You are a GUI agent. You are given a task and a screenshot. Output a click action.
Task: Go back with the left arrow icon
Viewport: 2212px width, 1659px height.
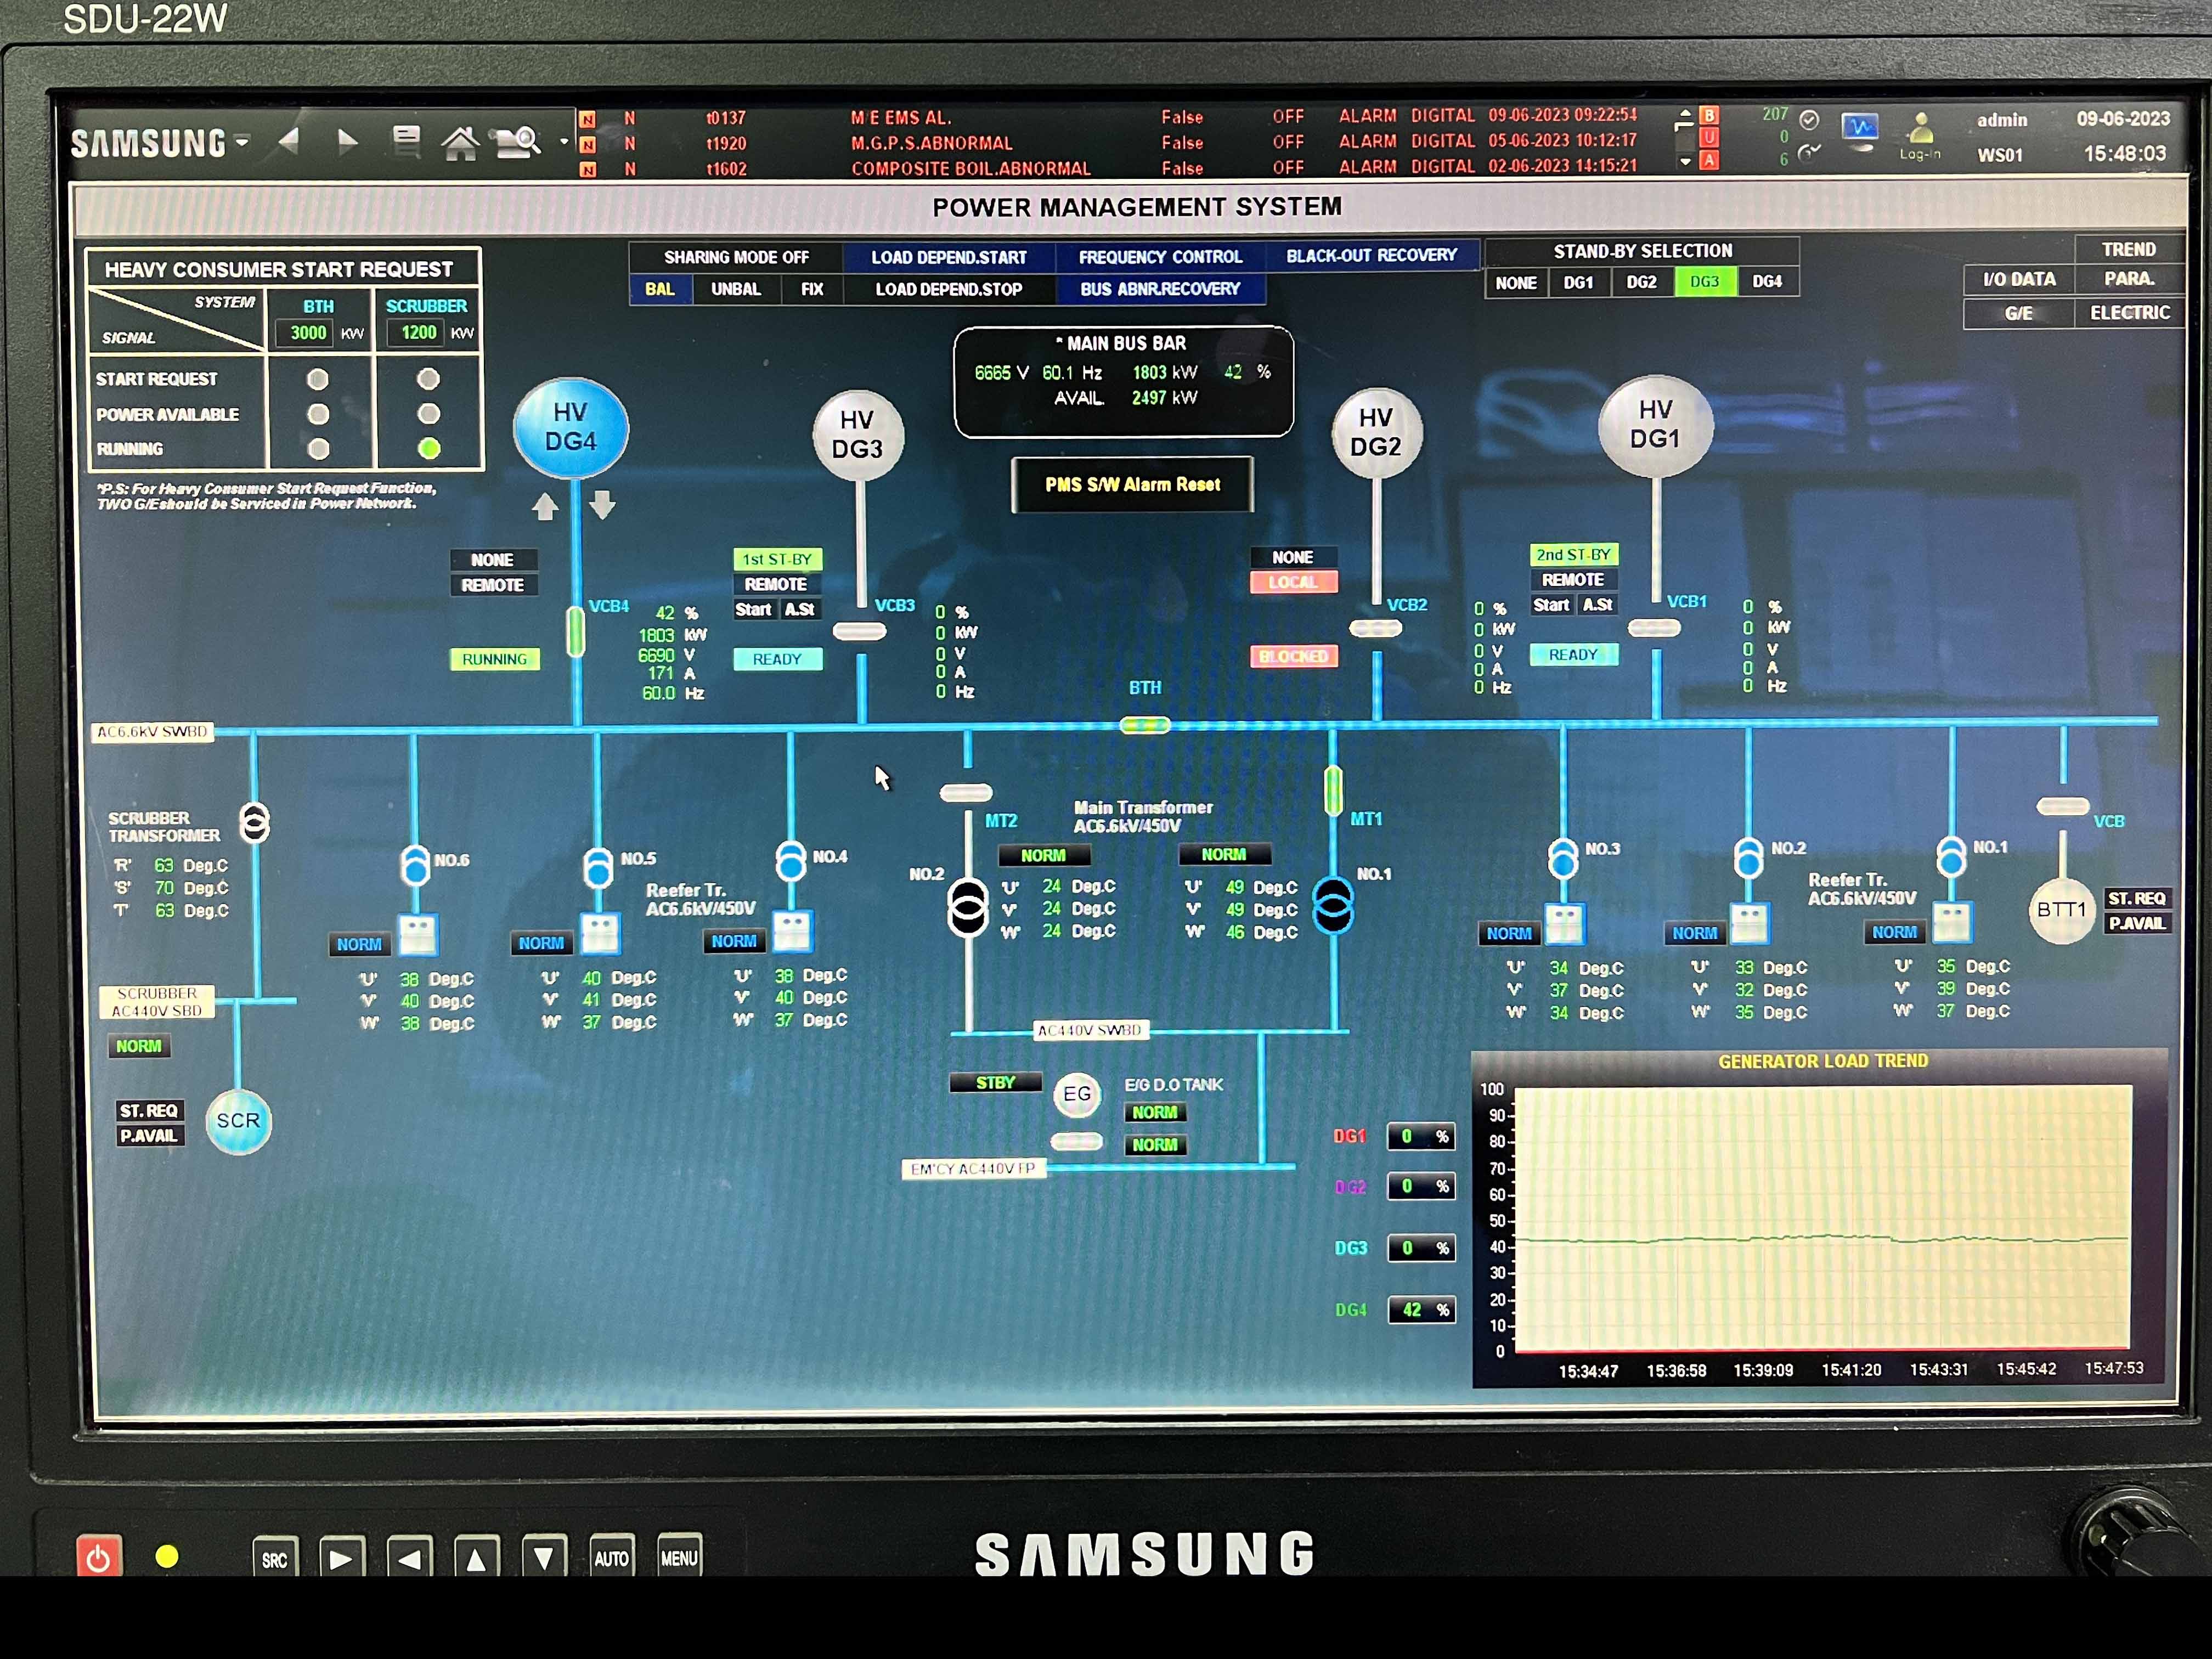coord(289,141)
